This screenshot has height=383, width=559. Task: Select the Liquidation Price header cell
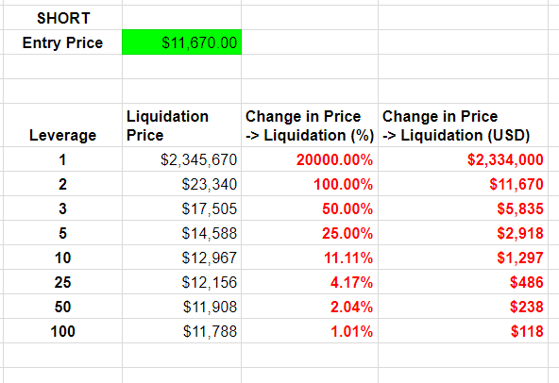(182, 125)
